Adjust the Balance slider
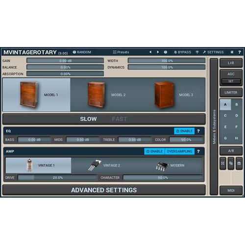Screen dimensions: 245x245 (65, 67)
